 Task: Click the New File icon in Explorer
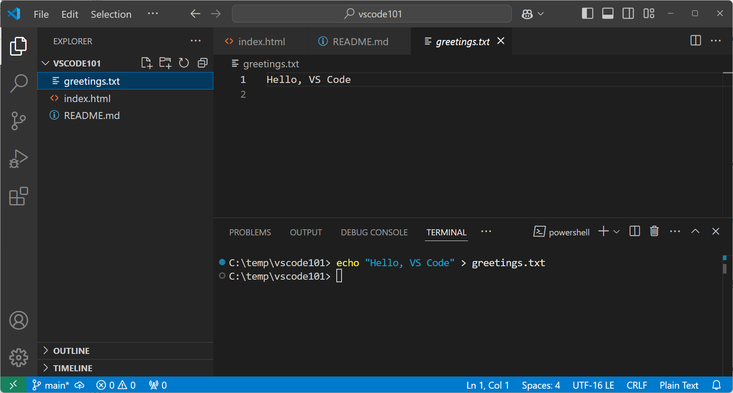click(146, 63)
